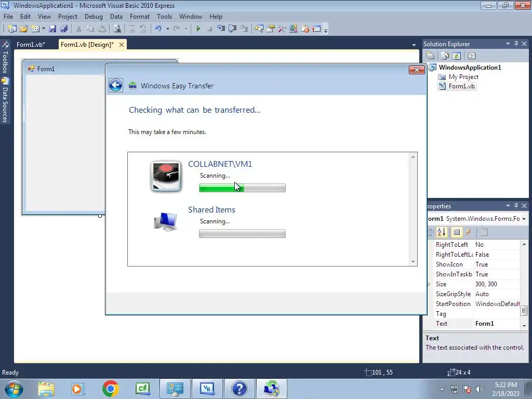Toggle Properties panel auto-hide pin
532x399 pixels.
pos(516,206)
